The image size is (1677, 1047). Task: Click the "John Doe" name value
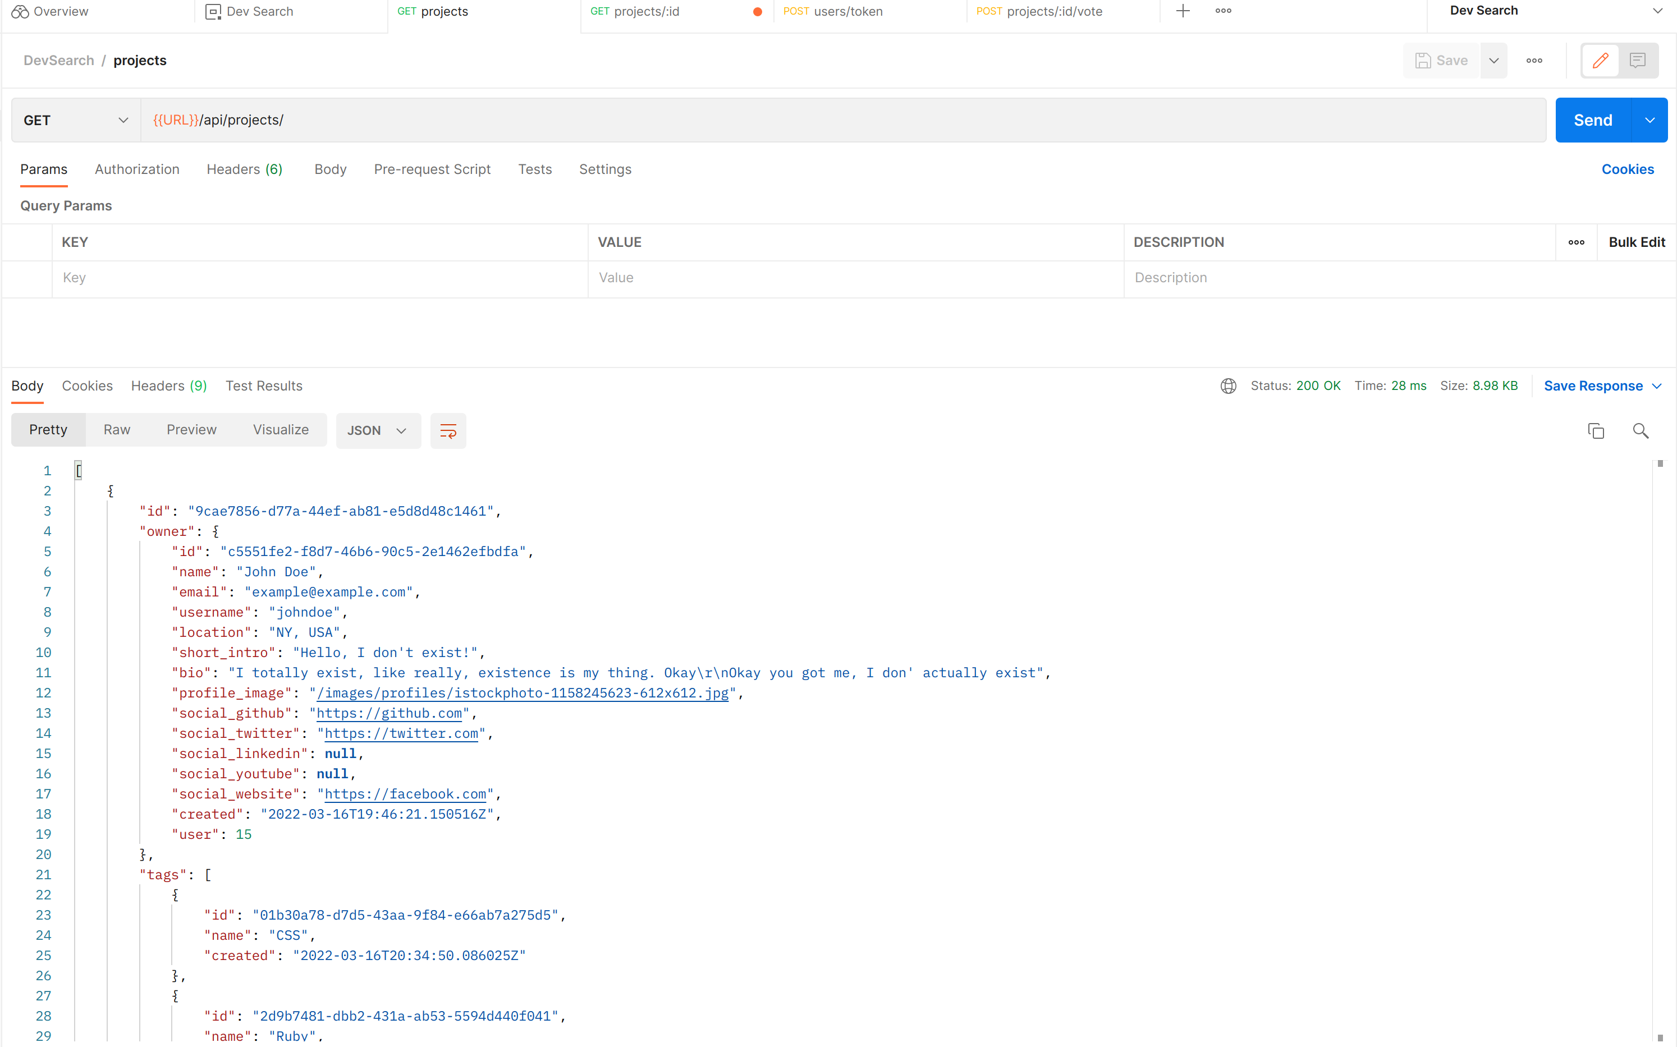[276, 571]
